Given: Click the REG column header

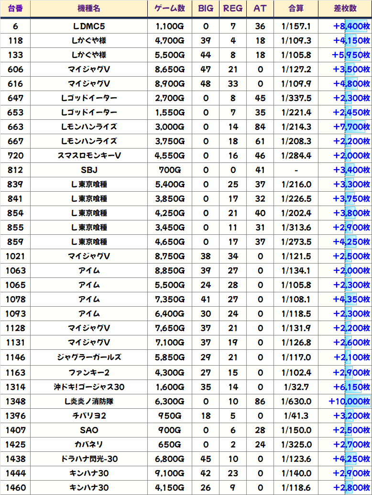Looking at the screenshot, I should point(233,9).
